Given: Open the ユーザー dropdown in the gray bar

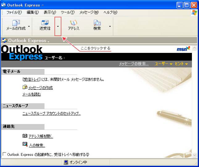Looking at the screenshot, I should click(164, 64).
